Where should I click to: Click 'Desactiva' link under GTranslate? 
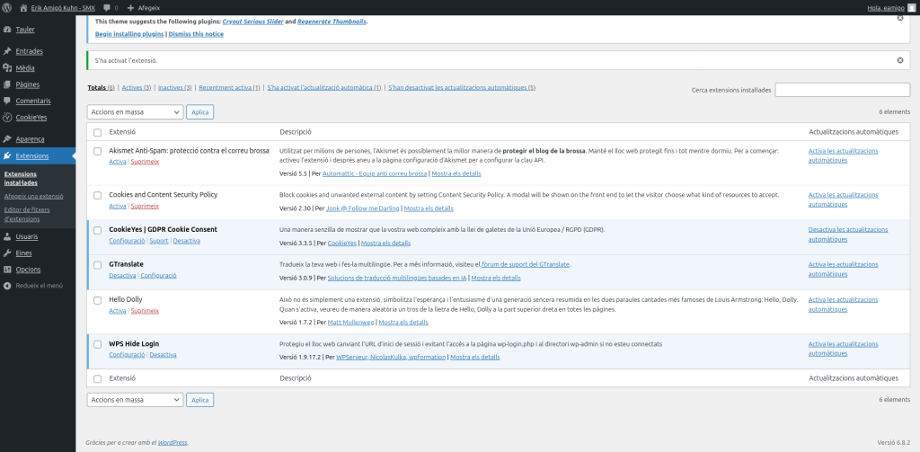point(122,276)
